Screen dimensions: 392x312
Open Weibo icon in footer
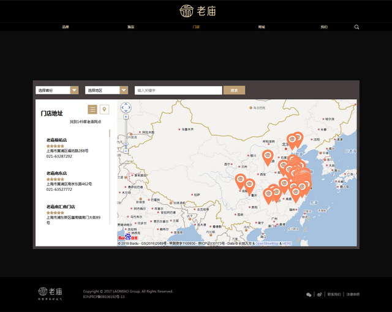click(x=319, y=294)
